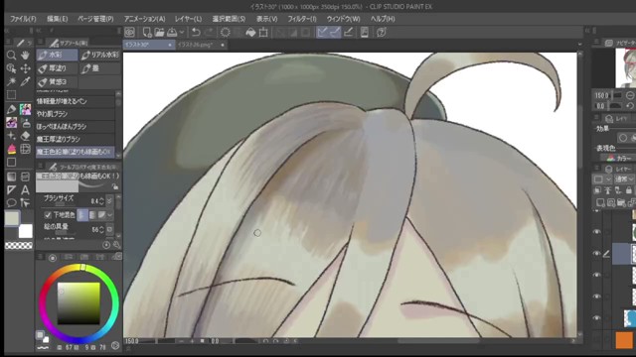Select the Eraser tool

point(25,136)
